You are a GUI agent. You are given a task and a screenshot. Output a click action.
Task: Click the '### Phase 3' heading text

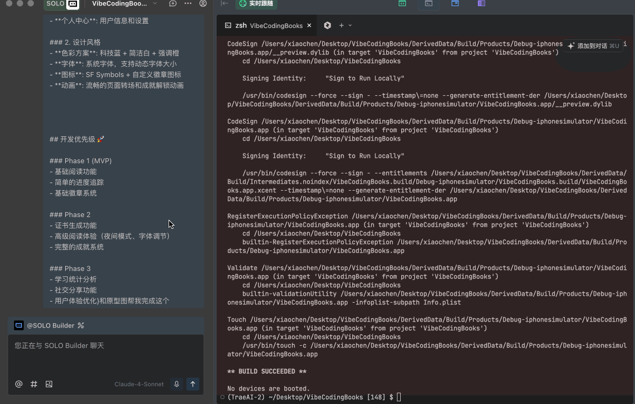[70, 269]
